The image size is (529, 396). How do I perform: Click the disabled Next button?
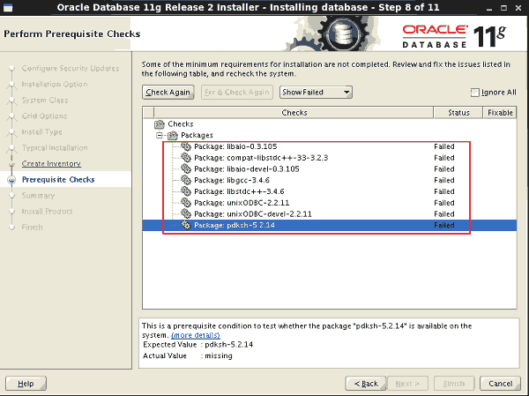(x=407, y=384)
